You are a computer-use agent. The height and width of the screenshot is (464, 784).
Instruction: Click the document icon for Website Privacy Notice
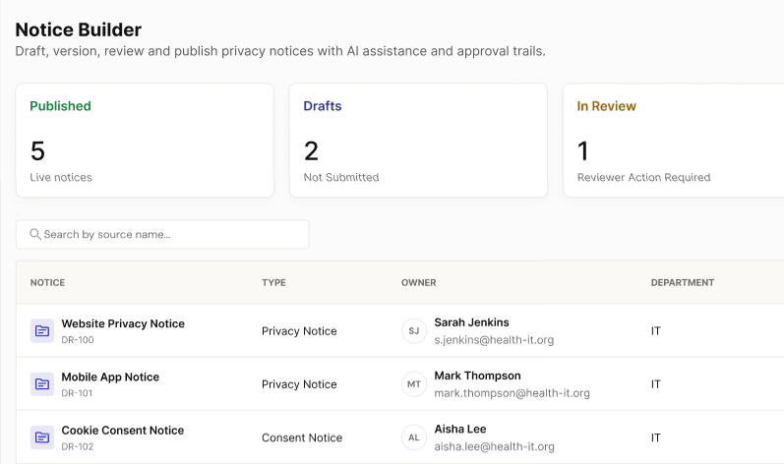(42, 330)
